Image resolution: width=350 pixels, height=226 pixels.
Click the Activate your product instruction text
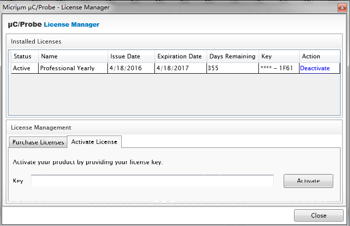point(88,162)
